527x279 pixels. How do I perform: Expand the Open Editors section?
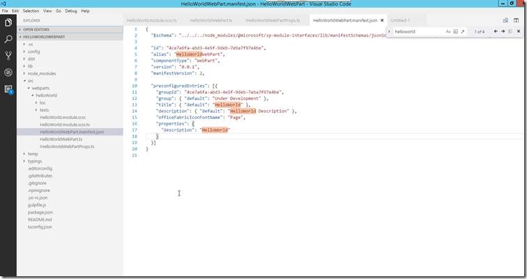click(x=70, y=29)
